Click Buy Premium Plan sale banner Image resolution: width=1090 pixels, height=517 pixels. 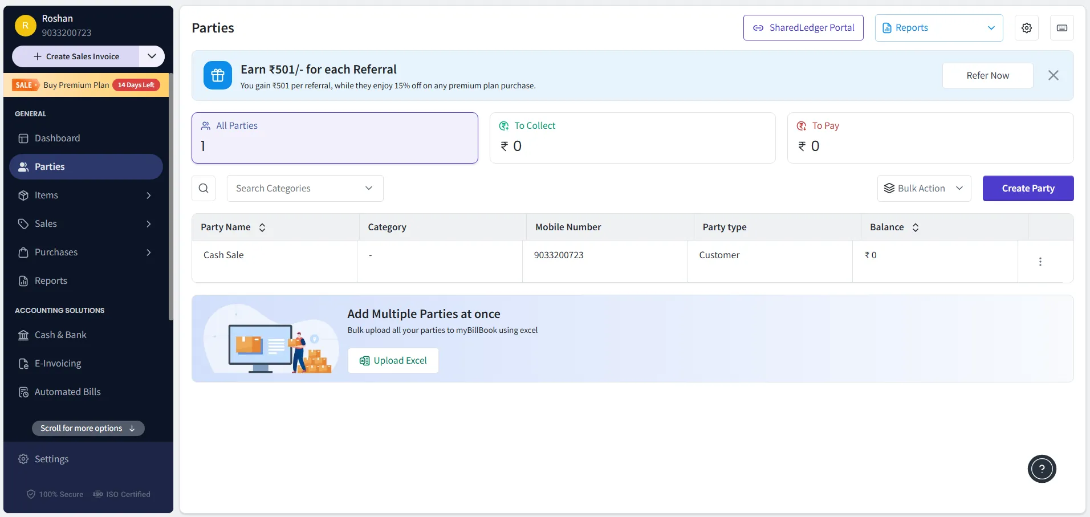86,85
